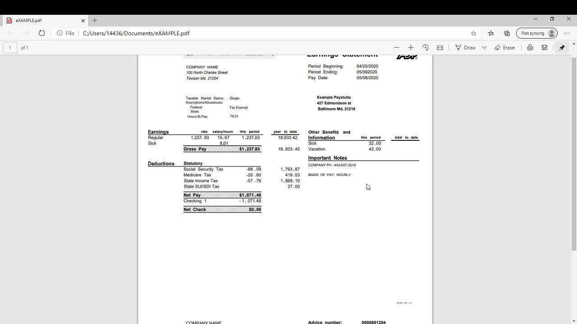Click the State SUI/SDI Tax label
The width and height of the screenshot is (577, 324).
pos(201,186)
